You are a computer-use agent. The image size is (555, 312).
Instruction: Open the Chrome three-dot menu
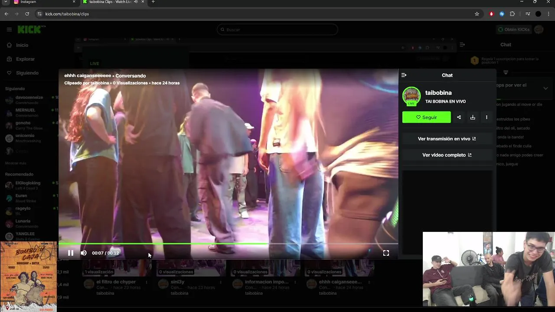(x=548, y=14)
